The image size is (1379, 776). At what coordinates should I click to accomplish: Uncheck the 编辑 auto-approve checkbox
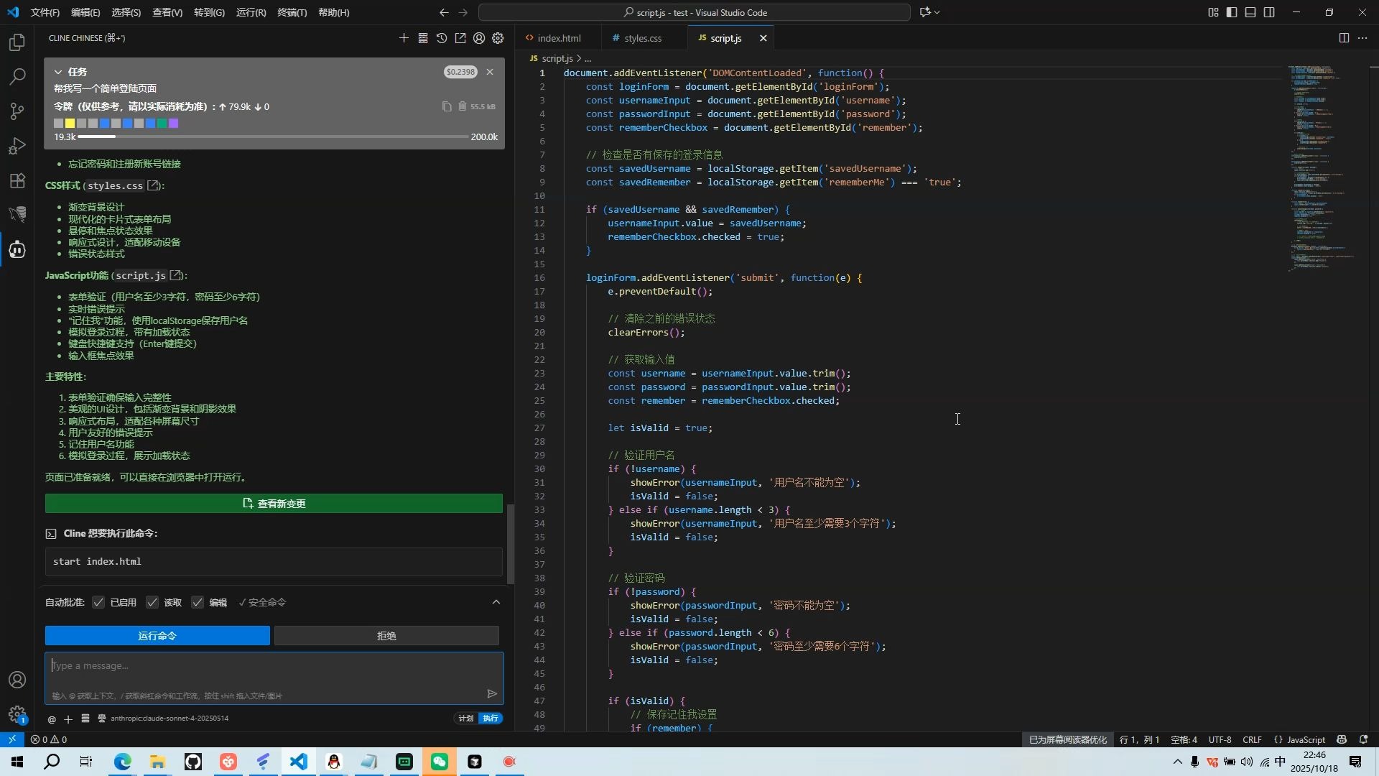coord(198,602)
